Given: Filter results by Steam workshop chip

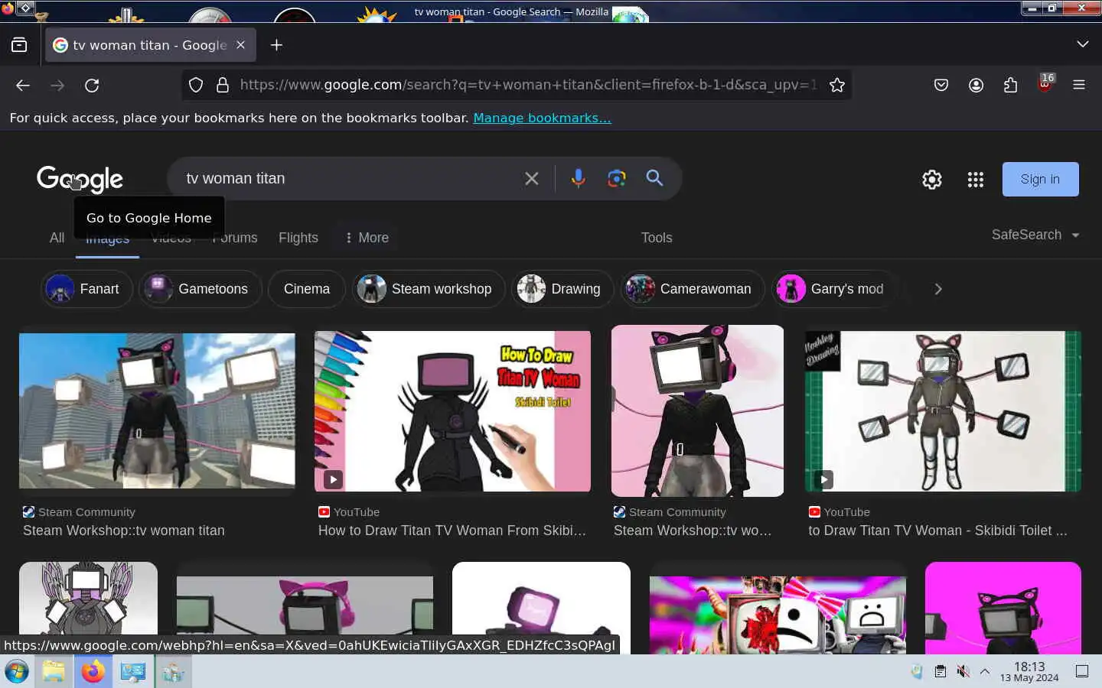Looking at the screenshot, I should click(429, 289).
